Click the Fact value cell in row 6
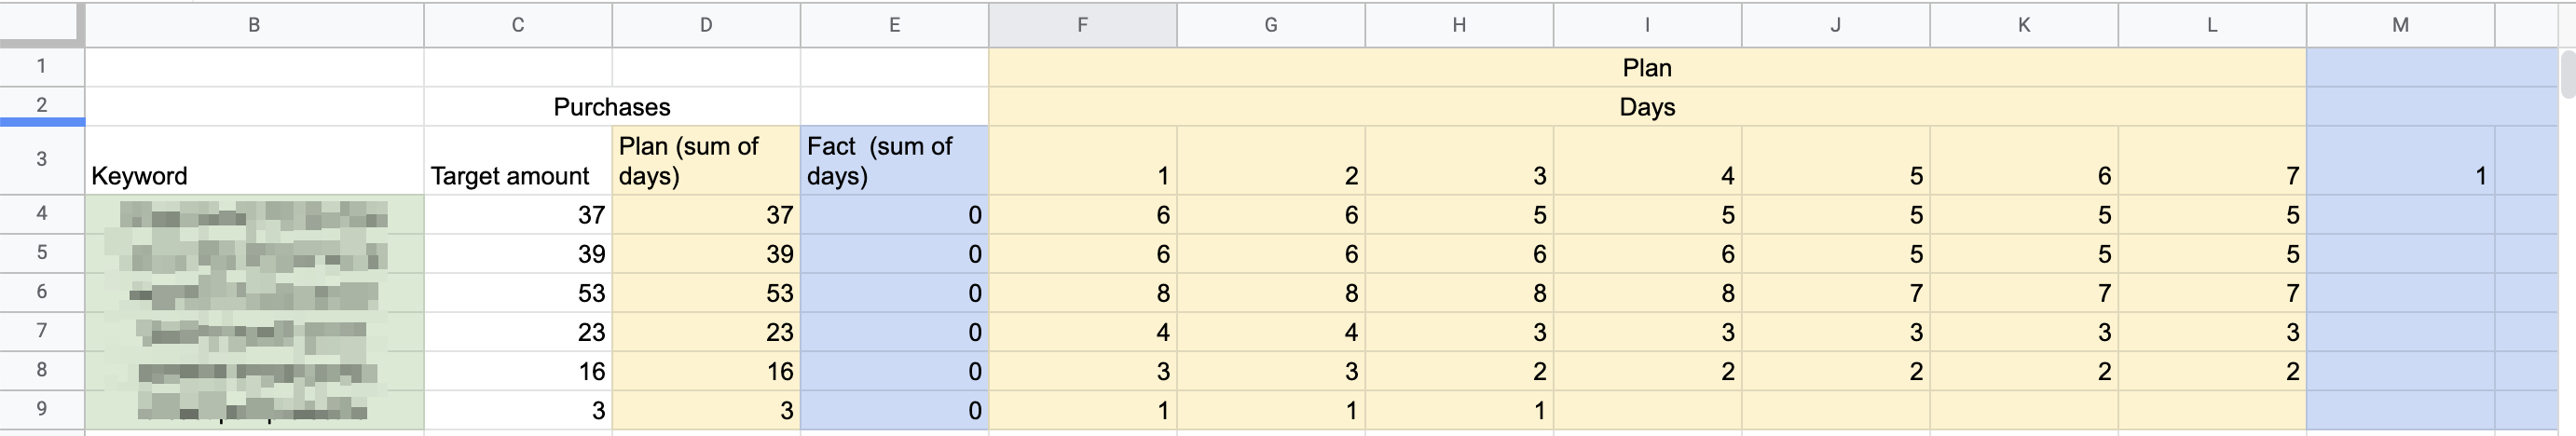Viewport: 2576px width, 436px height. [893, 292]
